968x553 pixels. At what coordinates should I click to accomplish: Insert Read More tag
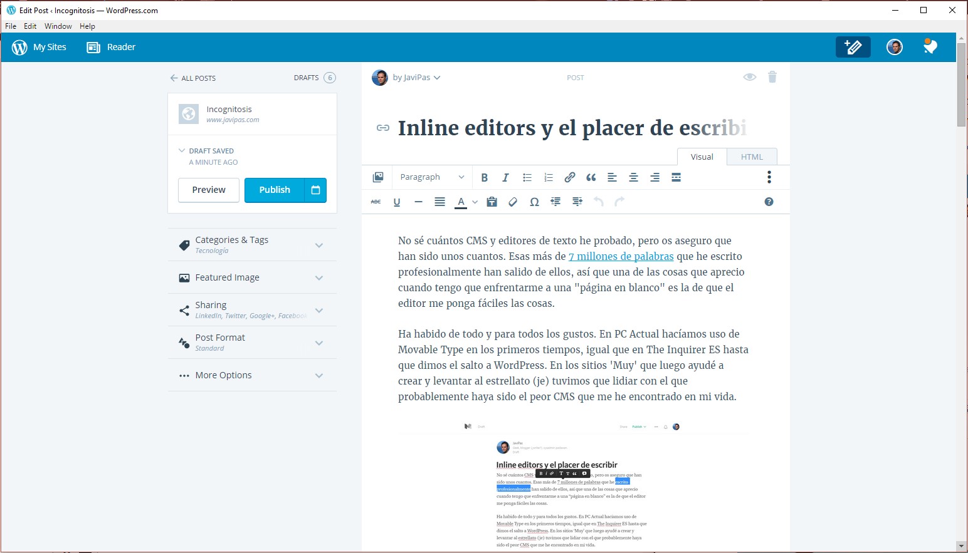676,177
